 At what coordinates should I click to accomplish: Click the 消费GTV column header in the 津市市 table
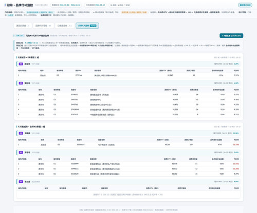170,159
